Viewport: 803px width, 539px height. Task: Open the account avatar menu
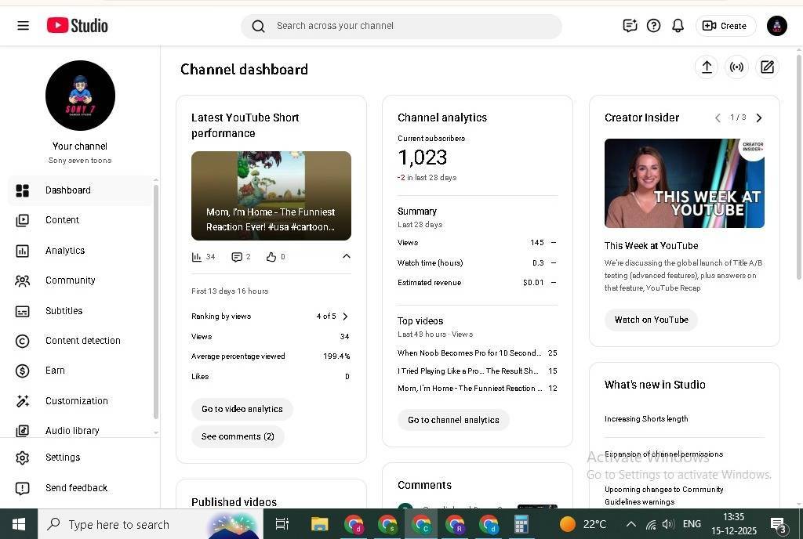click(x=776, y=26)
